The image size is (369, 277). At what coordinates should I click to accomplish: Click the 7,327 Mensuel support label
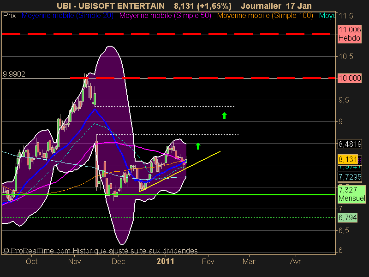pyautogui.click(x=351, y=194)
